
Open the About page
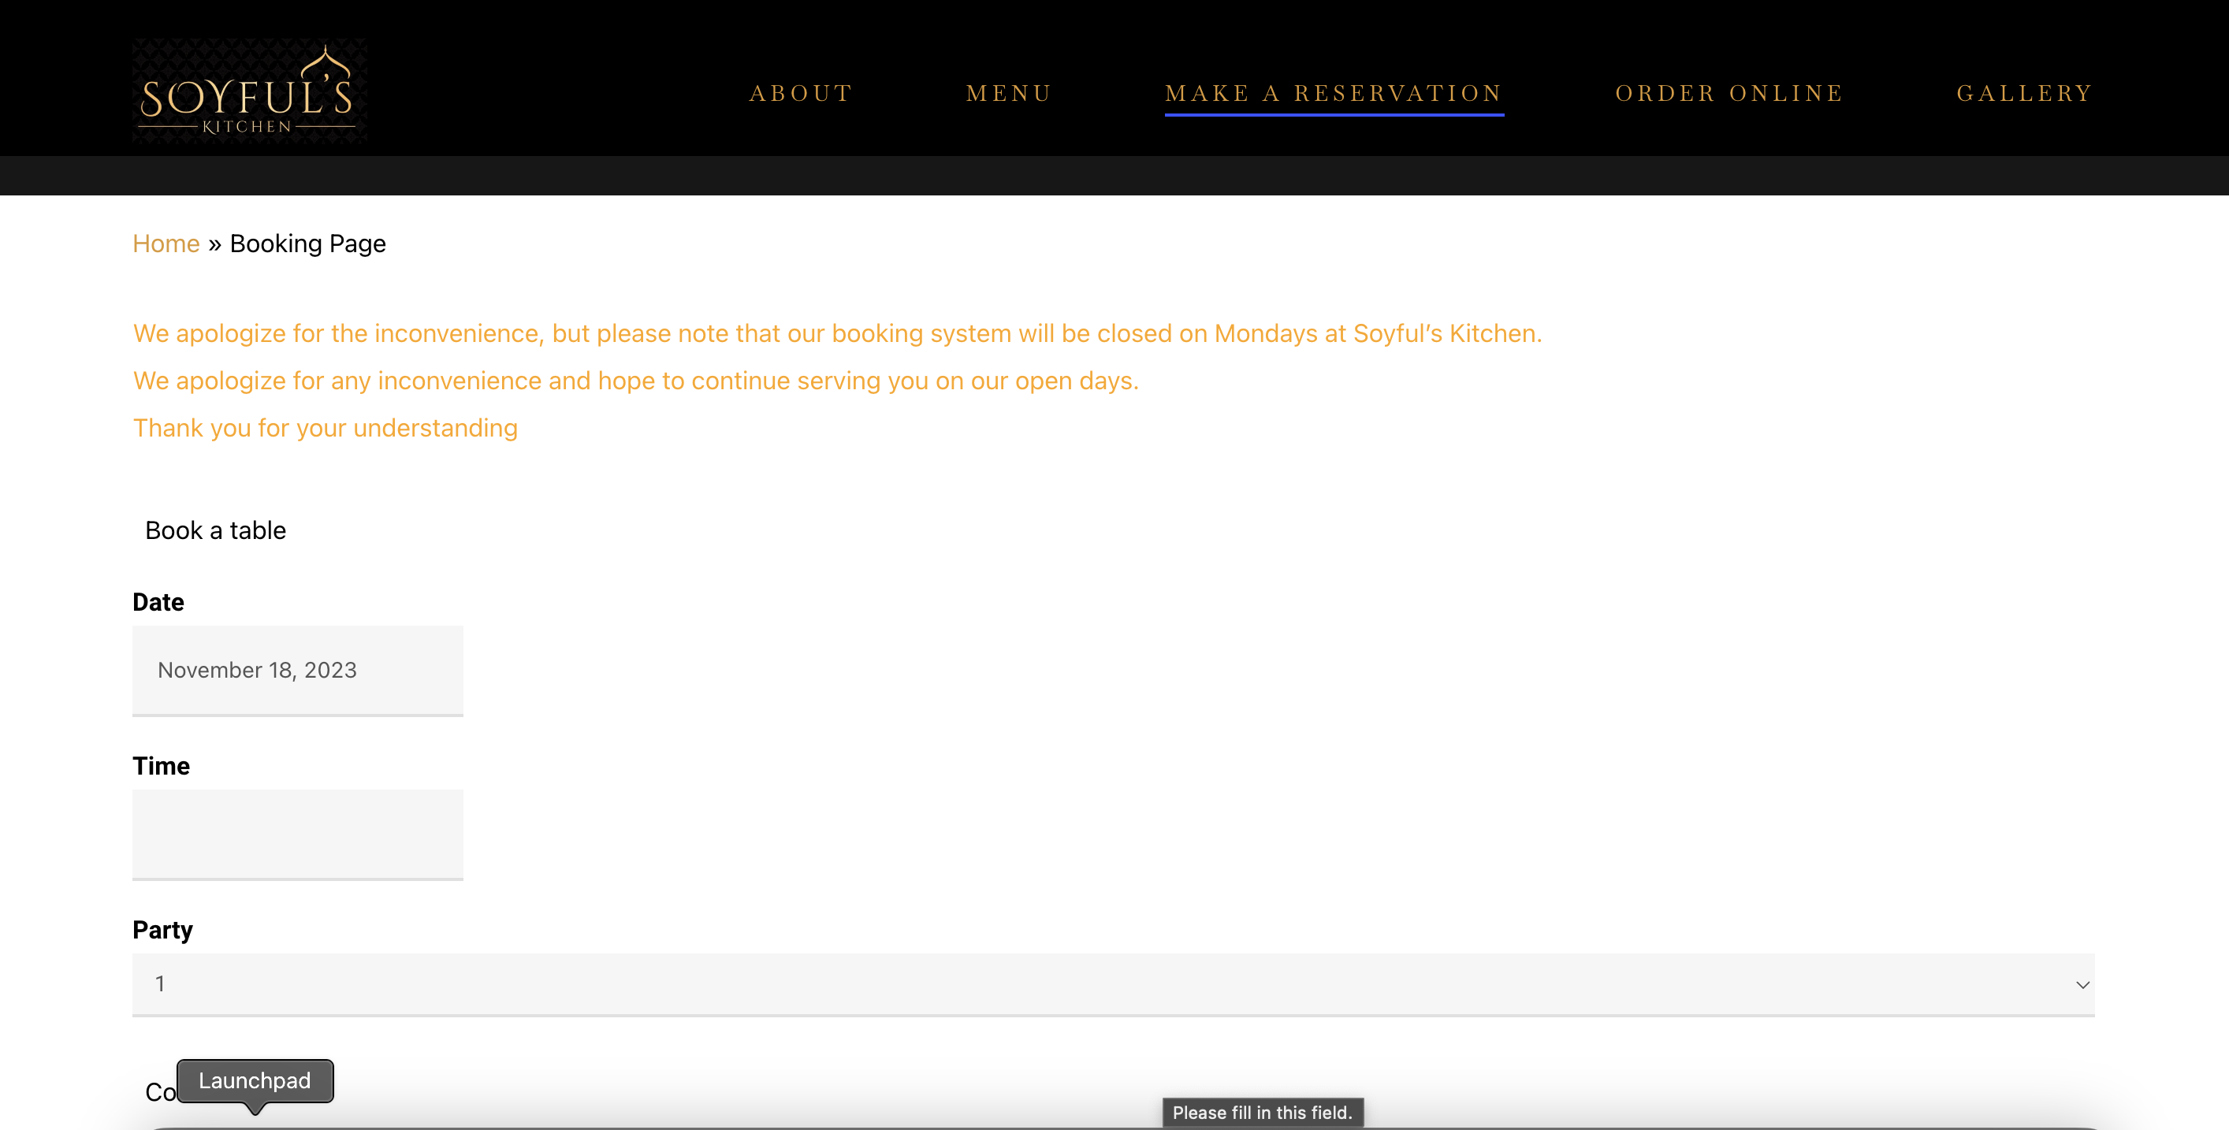[x=802, y=94]
